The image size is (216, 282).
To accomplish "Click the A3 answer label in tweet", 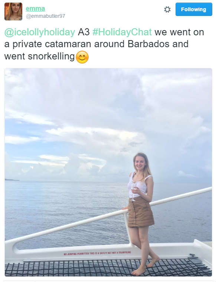I will (x=84, y=32).
